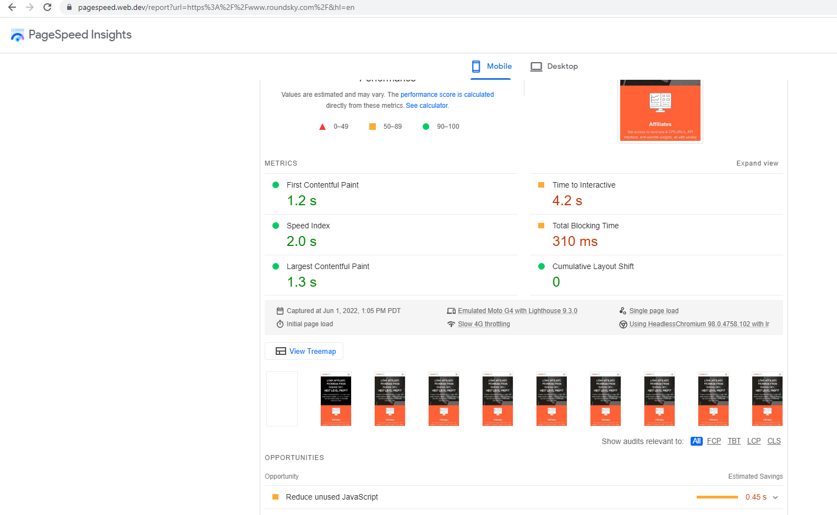Click the orange savings bar for unused JavaScript
This screenshot has height=515, width=837.
717,497
